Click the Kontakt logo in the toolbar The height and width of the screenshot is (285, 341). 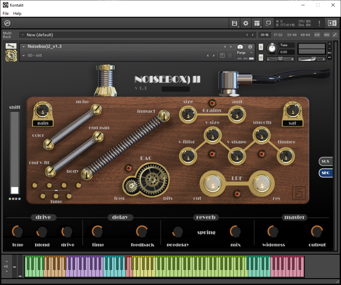7,23
